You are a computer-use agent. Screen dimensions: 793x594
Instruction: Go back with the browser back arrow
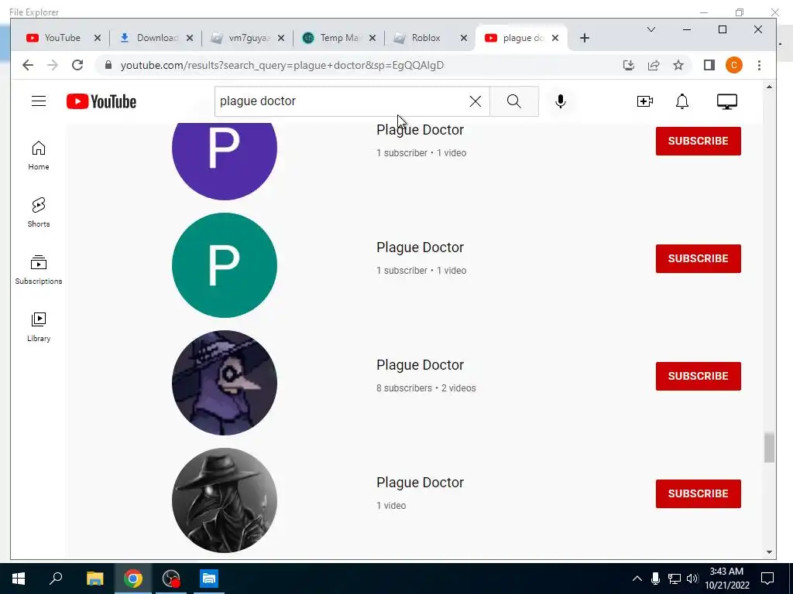click(28, 65)
